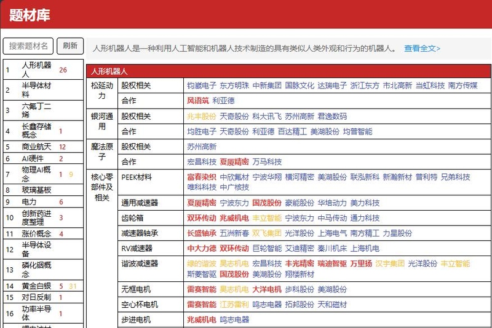Select 物理AI概念 in the theme list

coord(43,174)
